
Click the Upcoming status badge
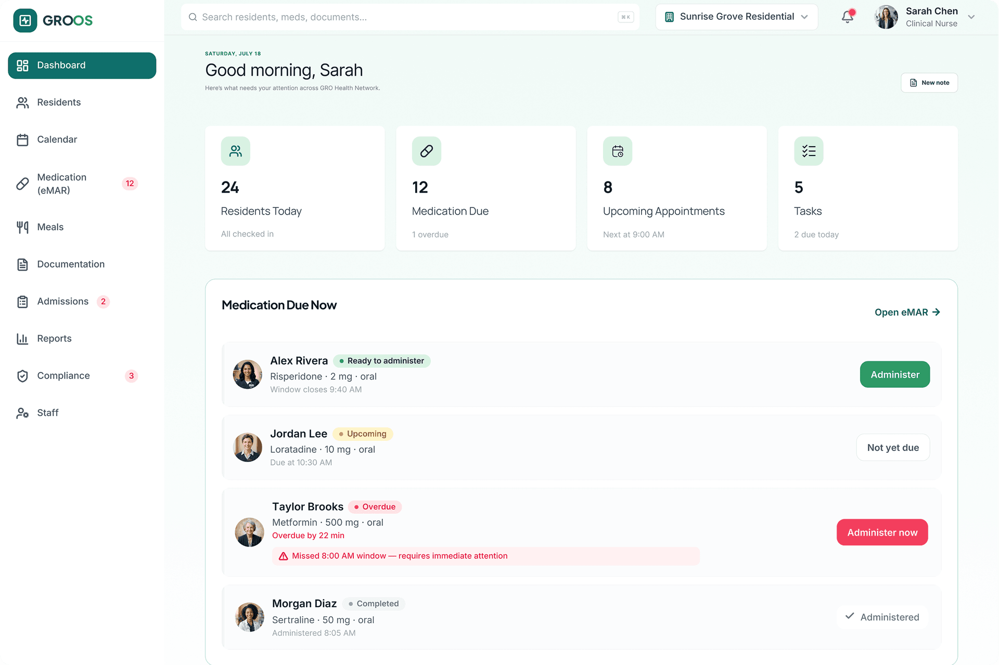click(363, 434)
